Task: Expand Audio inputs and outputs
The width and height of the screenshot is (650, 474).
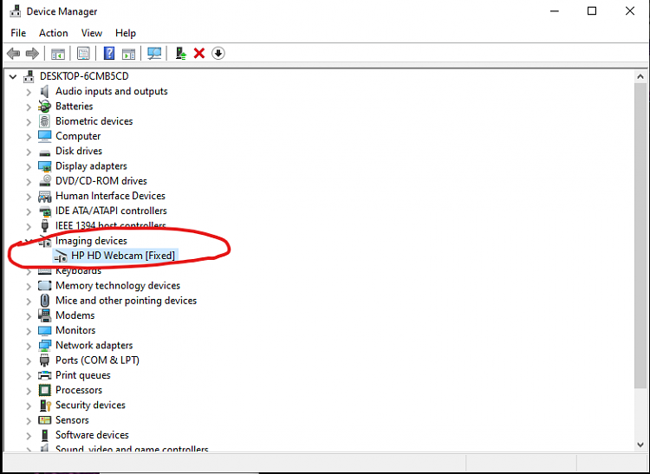Action: point(29,92)
